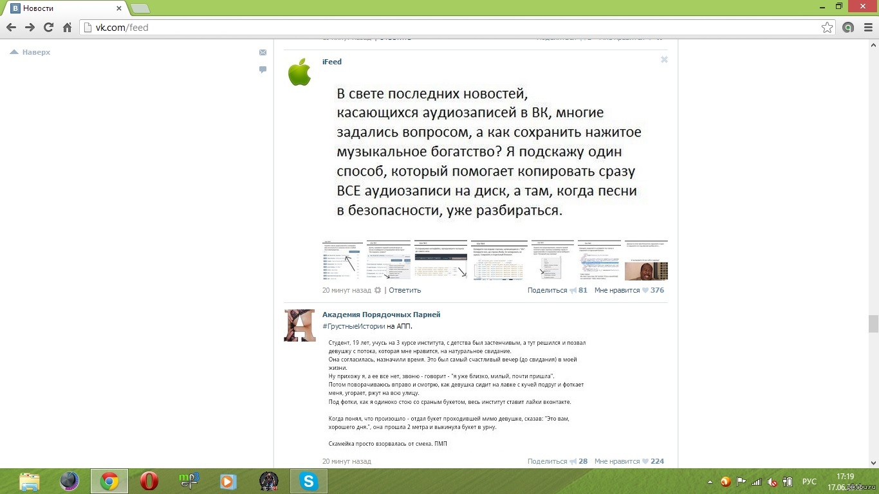The height and width of the screenshot is (494, 879).
Task: Open the third thumbnail with the dark code screenshot
Action: [441, 261]
